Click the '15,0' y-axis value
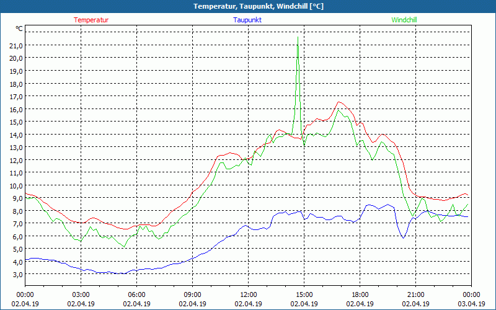Screen dimensions: 496x310 tap(16, 122)
